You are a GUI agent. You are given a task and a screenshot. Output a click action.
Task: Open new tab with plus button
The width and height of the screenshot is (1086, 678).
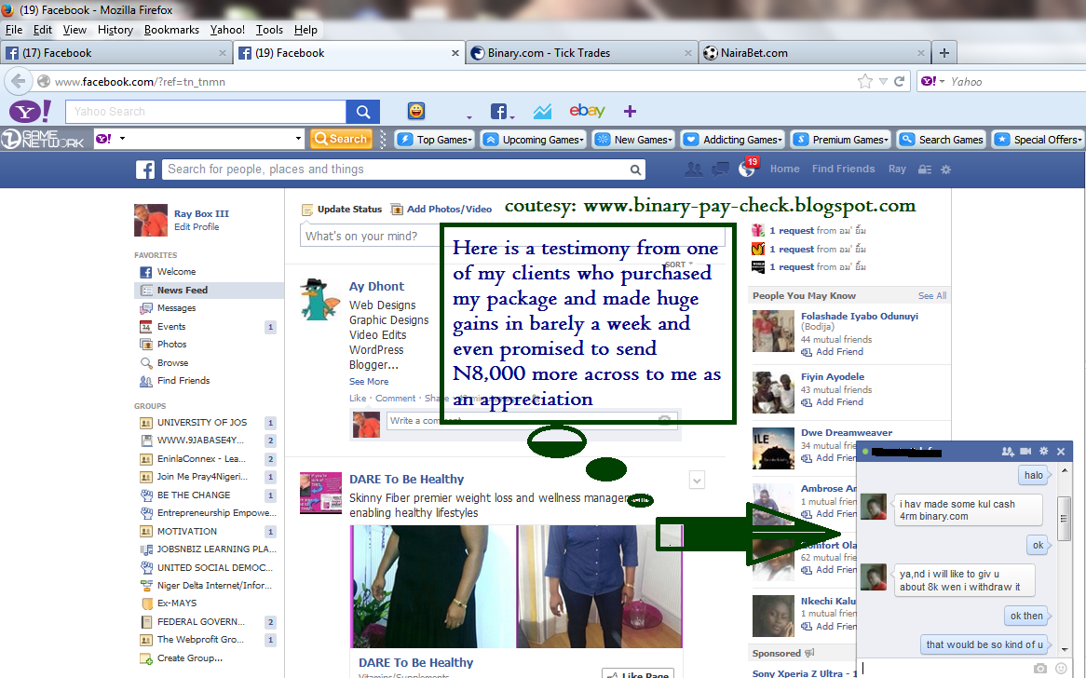[944, 53]
